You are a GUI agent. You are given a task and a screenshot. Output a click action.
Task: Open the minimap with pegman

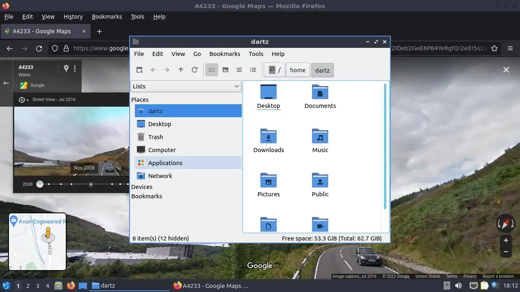click(x=37, y=241)
